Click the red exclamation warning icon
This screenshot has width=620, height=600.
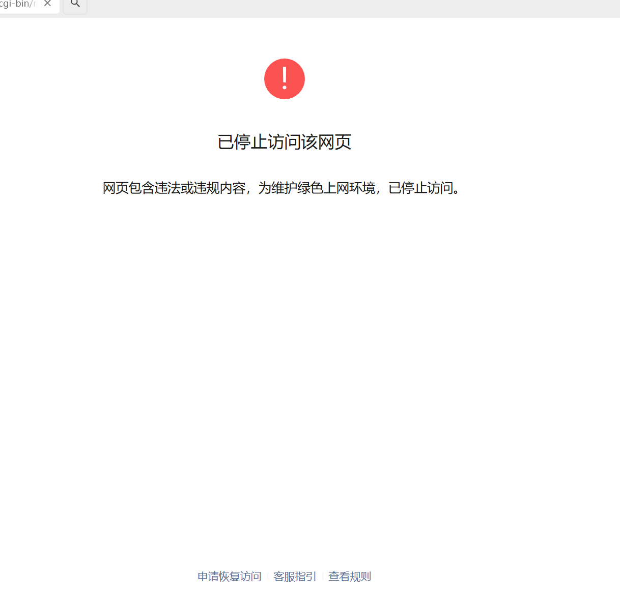pos(285,79)
